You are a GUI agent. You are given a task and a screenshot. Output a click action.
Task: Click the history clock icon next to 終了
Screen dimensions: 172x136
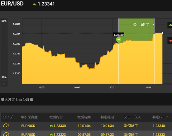(x=135, y=25)
